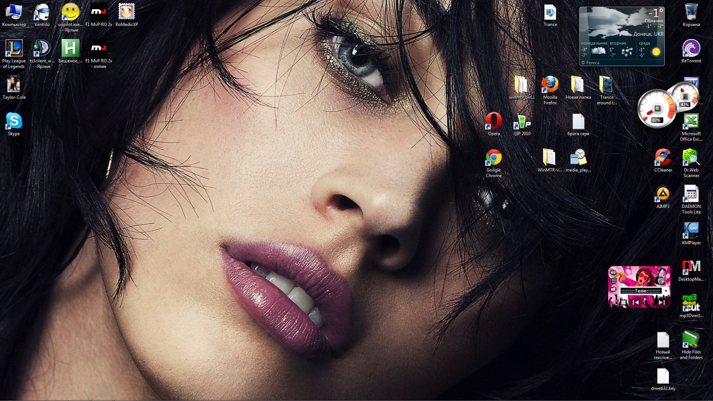This screenshot has height=401, width=713.
Task: Open the uopilot.exe shortcut smiley icon
Action: (x=70, y=18)
